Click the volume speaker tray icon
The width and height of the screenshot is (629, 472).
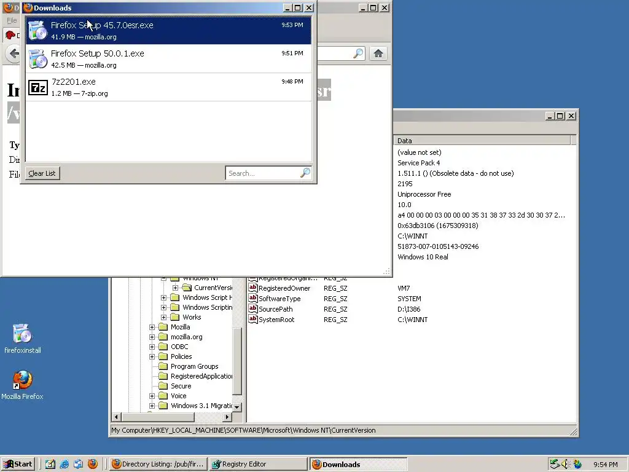click(x=566, y=464)
